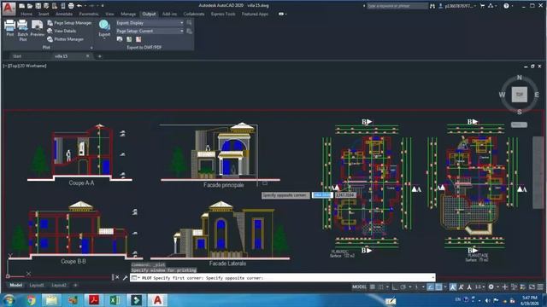
Task: Click the WCS dropdown below ViewCube
Action: point(519,125)
